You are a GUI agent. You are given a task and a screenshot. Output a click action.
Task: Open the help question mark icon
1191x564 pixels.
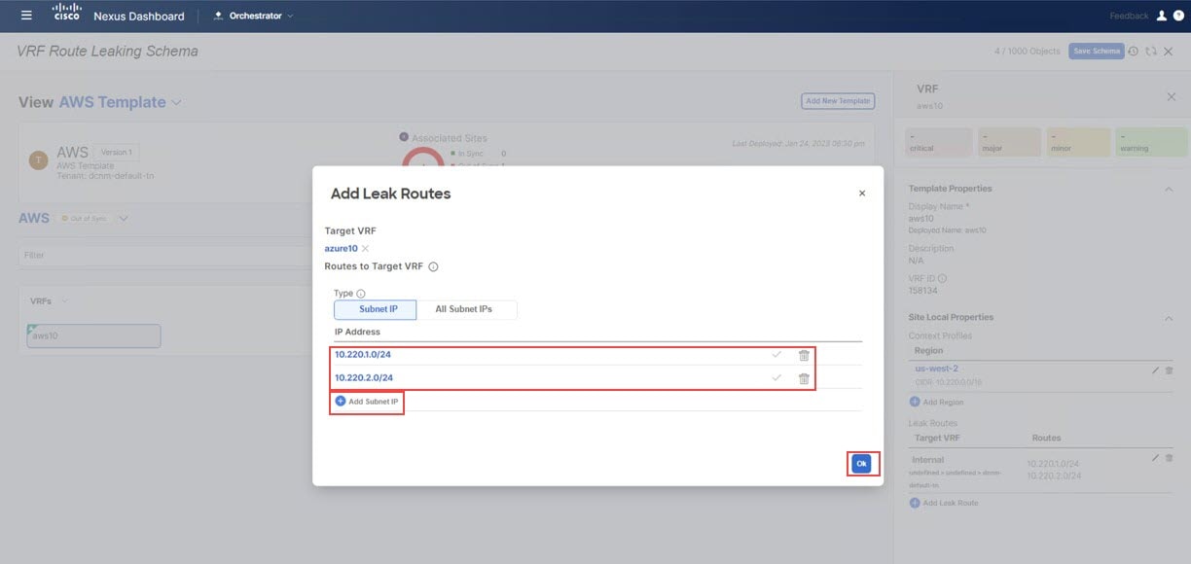click(1176, 16)
